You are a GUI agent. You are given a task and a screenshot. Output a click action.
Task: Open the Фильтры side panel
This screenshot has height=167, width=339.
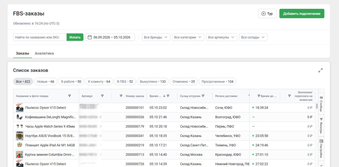click(321, 126)
